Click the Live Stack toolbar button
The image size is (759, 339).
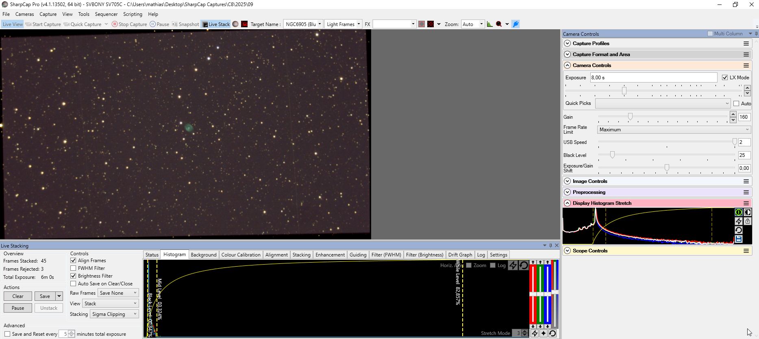pyautogui.click(x=216, y=24)
